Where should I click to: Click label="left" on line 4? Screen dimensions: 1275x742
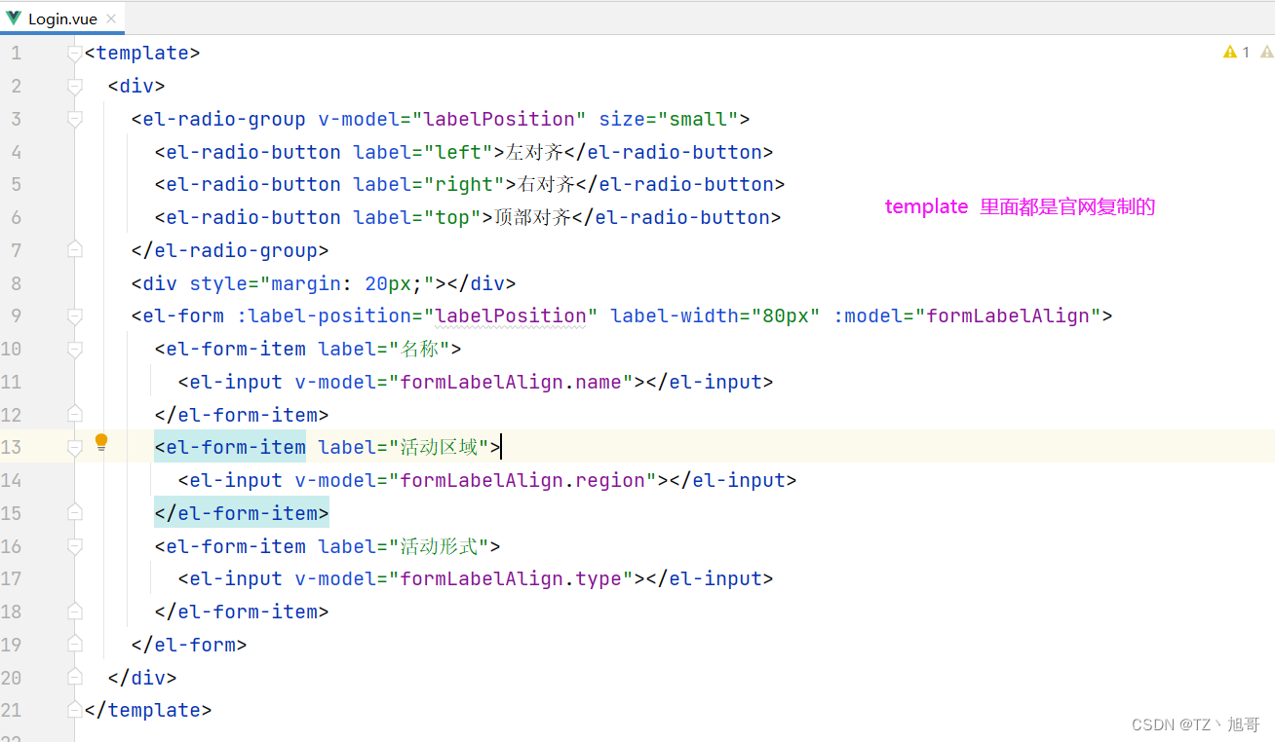[424, 152]
